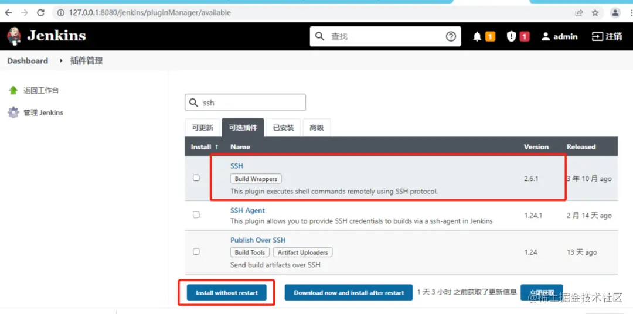The width and height of the screenshot is (633, 314).
Task: Check the SSH plugin install checkbox
Action: (196, 178)
